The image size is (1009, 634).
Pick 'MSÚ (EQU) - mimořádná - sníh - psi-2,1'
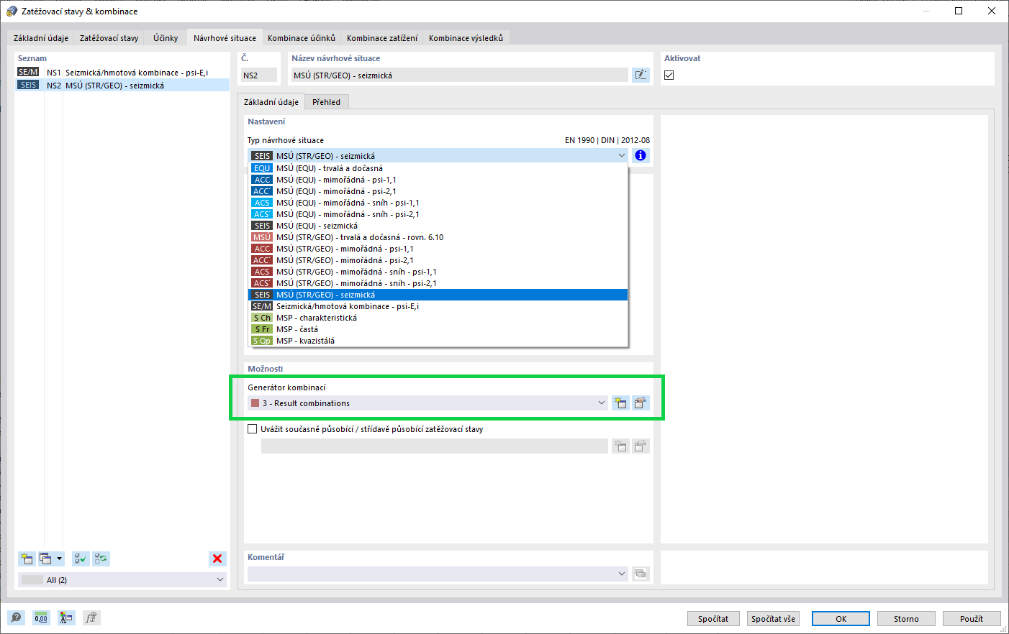pyautogui.click(x=438, y=214)
